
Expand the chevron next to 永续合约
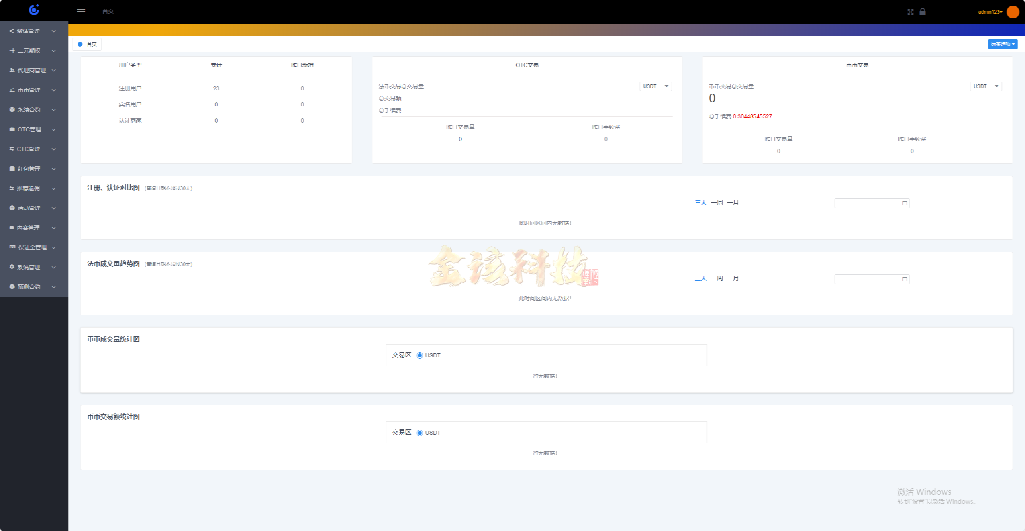[54, 110]
